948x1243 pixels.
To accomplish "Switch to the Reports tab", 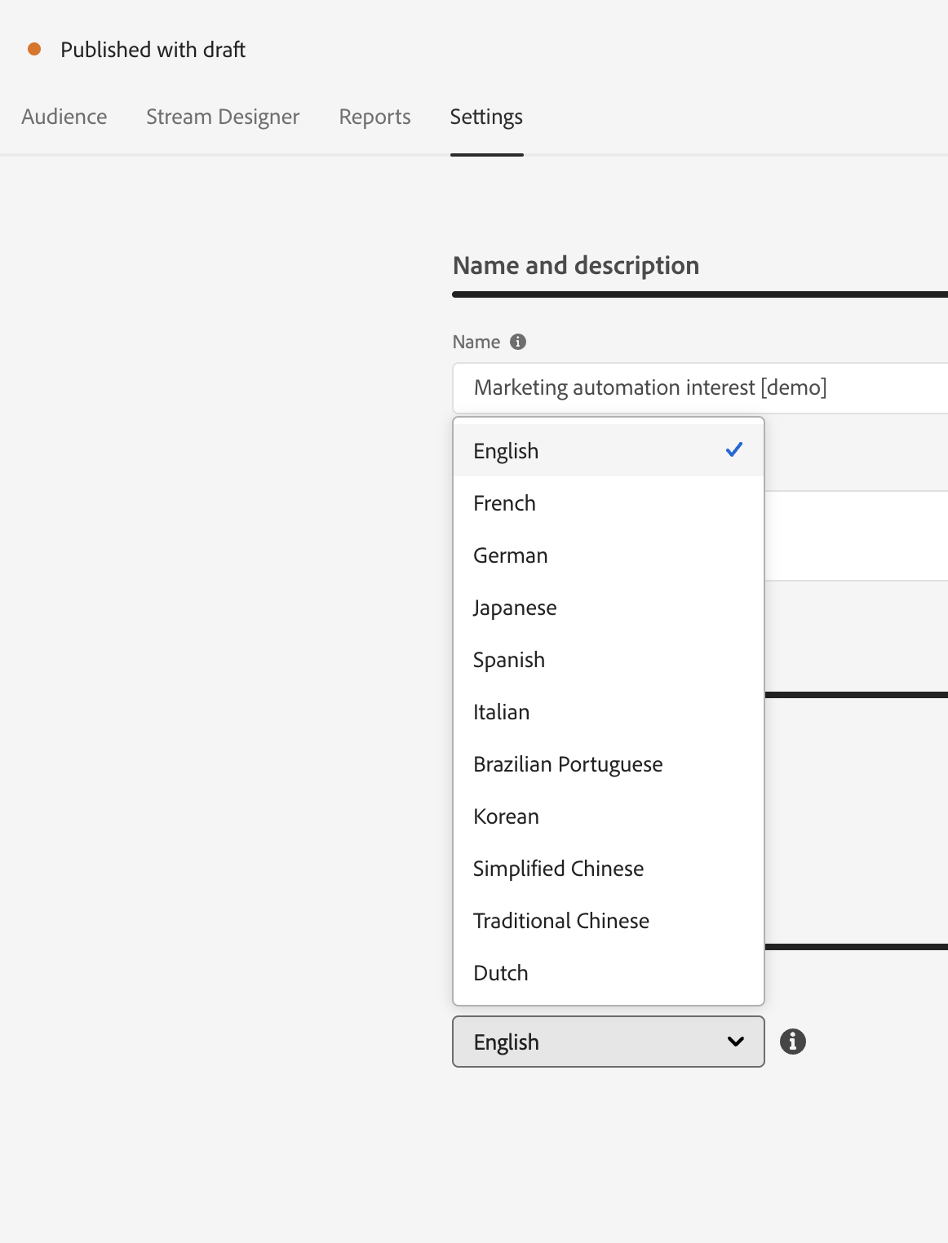I will (374, 117).
